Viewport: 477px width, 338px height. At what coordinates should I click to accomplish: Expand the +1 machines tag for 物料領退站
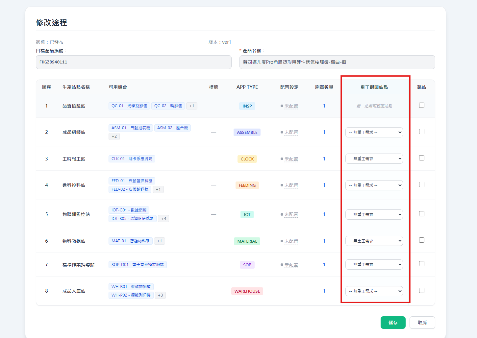pos(160,241)
